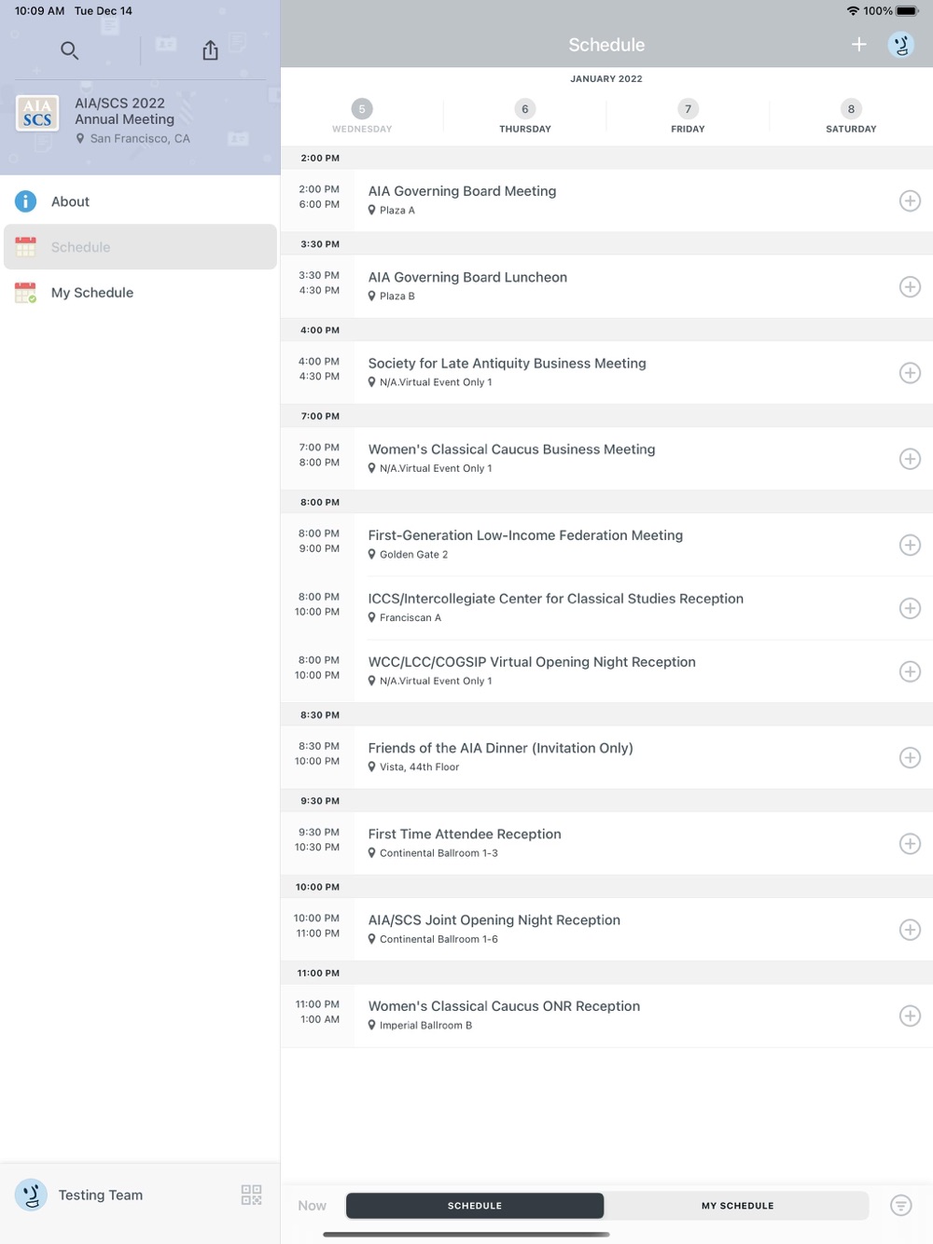Switch to Saturday 8 date tab
933x1244 pixels.
pyautogui.click(x=851, y=117)
